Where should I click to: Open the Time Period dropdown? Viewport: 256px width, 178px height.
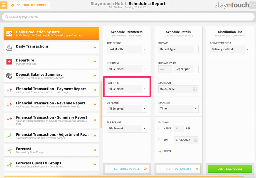point(127,49)
